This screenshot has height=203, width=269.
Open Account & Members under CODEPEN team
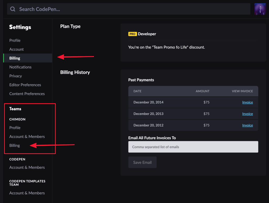point(27,167)
